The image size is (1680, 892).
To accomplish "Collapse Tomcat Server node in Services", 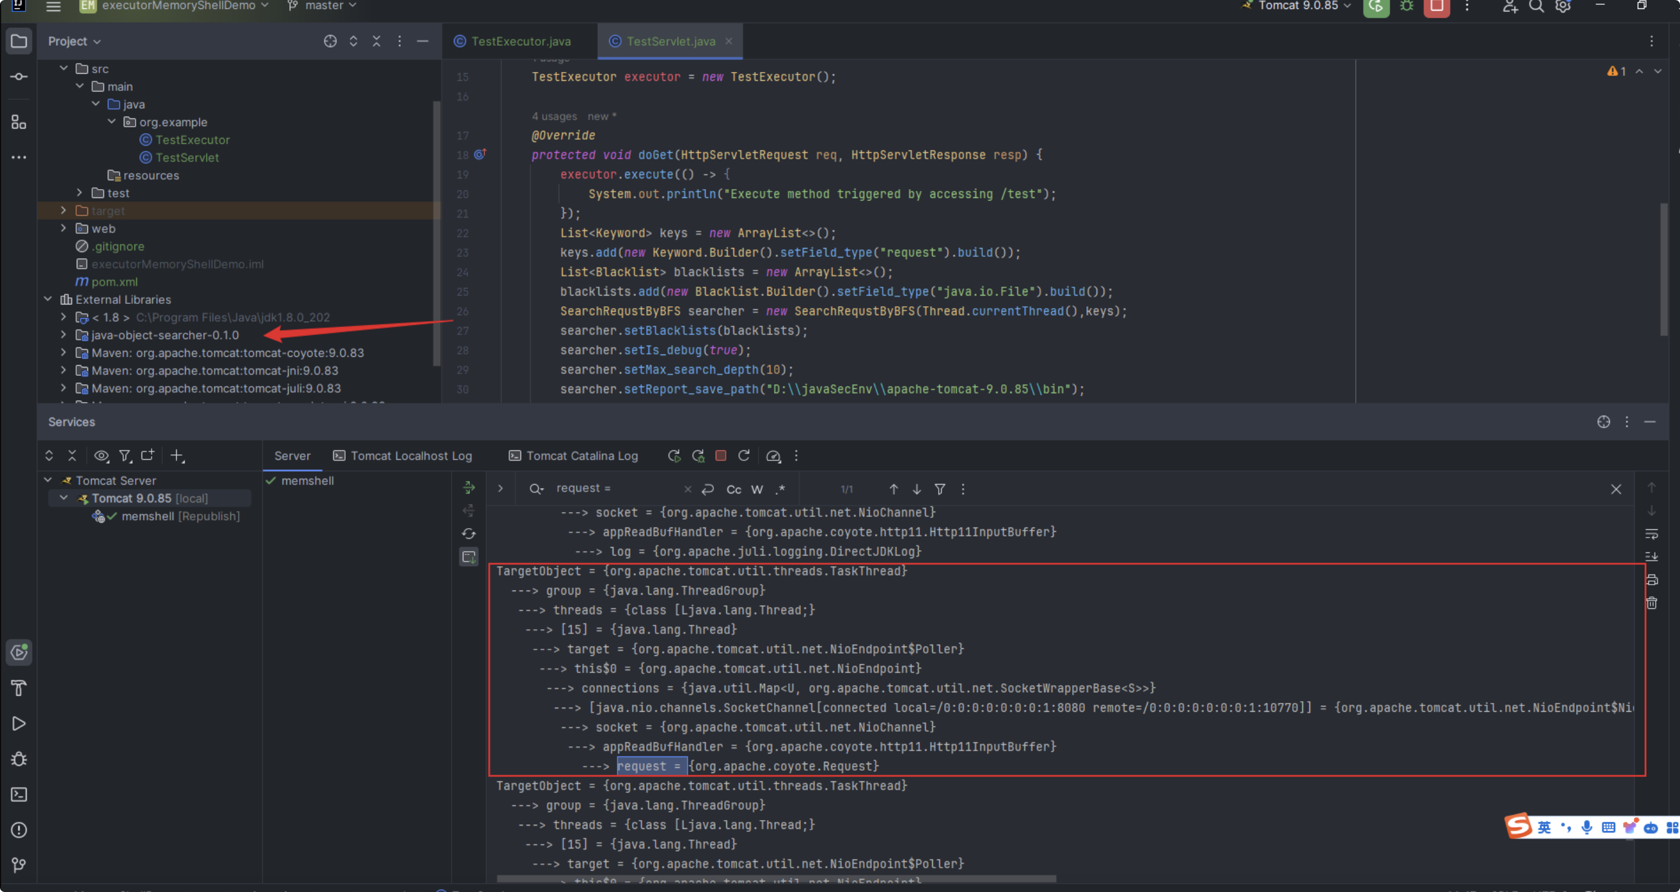I will [48, 480].
